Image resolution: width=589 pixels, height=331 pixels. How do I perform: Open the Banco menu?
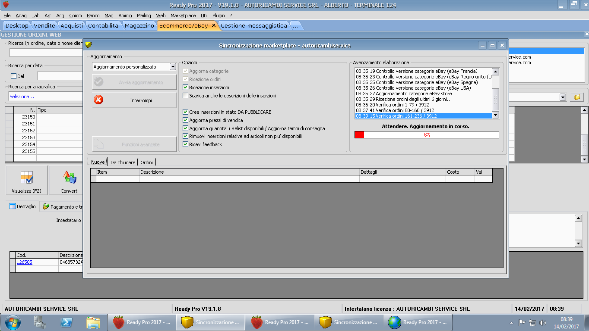click(x=93, y=16)
